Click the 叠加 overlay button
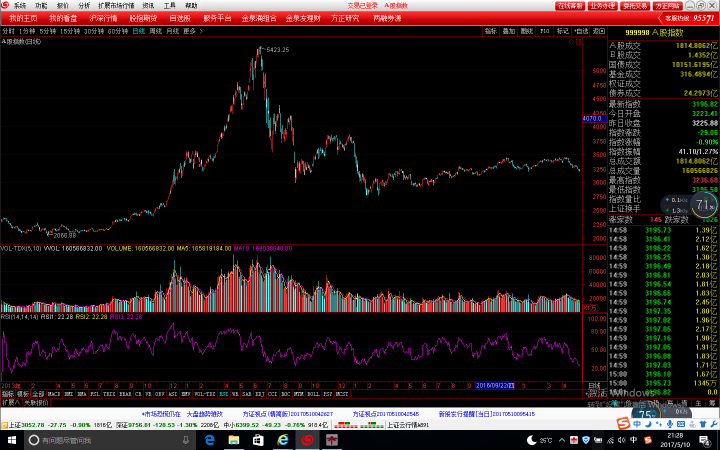Image resolution: width=720 pixels, height=450 pixels. pyautogui.click(x=509, y=31)
